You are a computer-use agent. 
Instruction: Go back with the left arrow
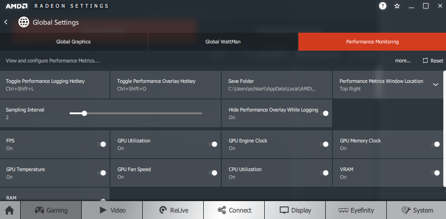[6, 22]
